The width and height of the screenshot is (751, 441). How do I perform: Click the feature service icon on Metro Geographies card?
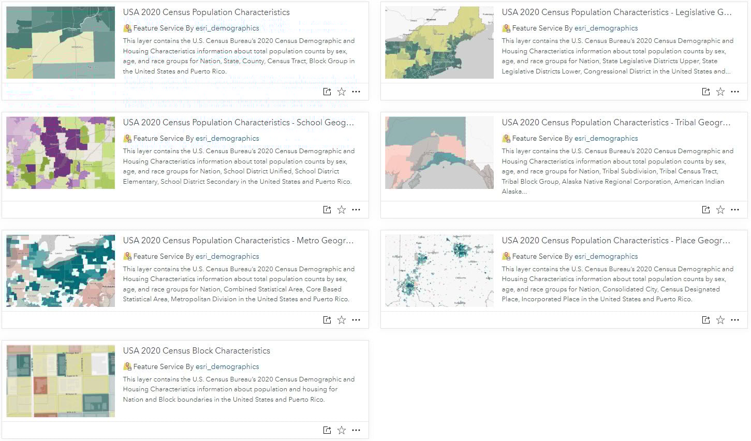(x=127, y=256)
